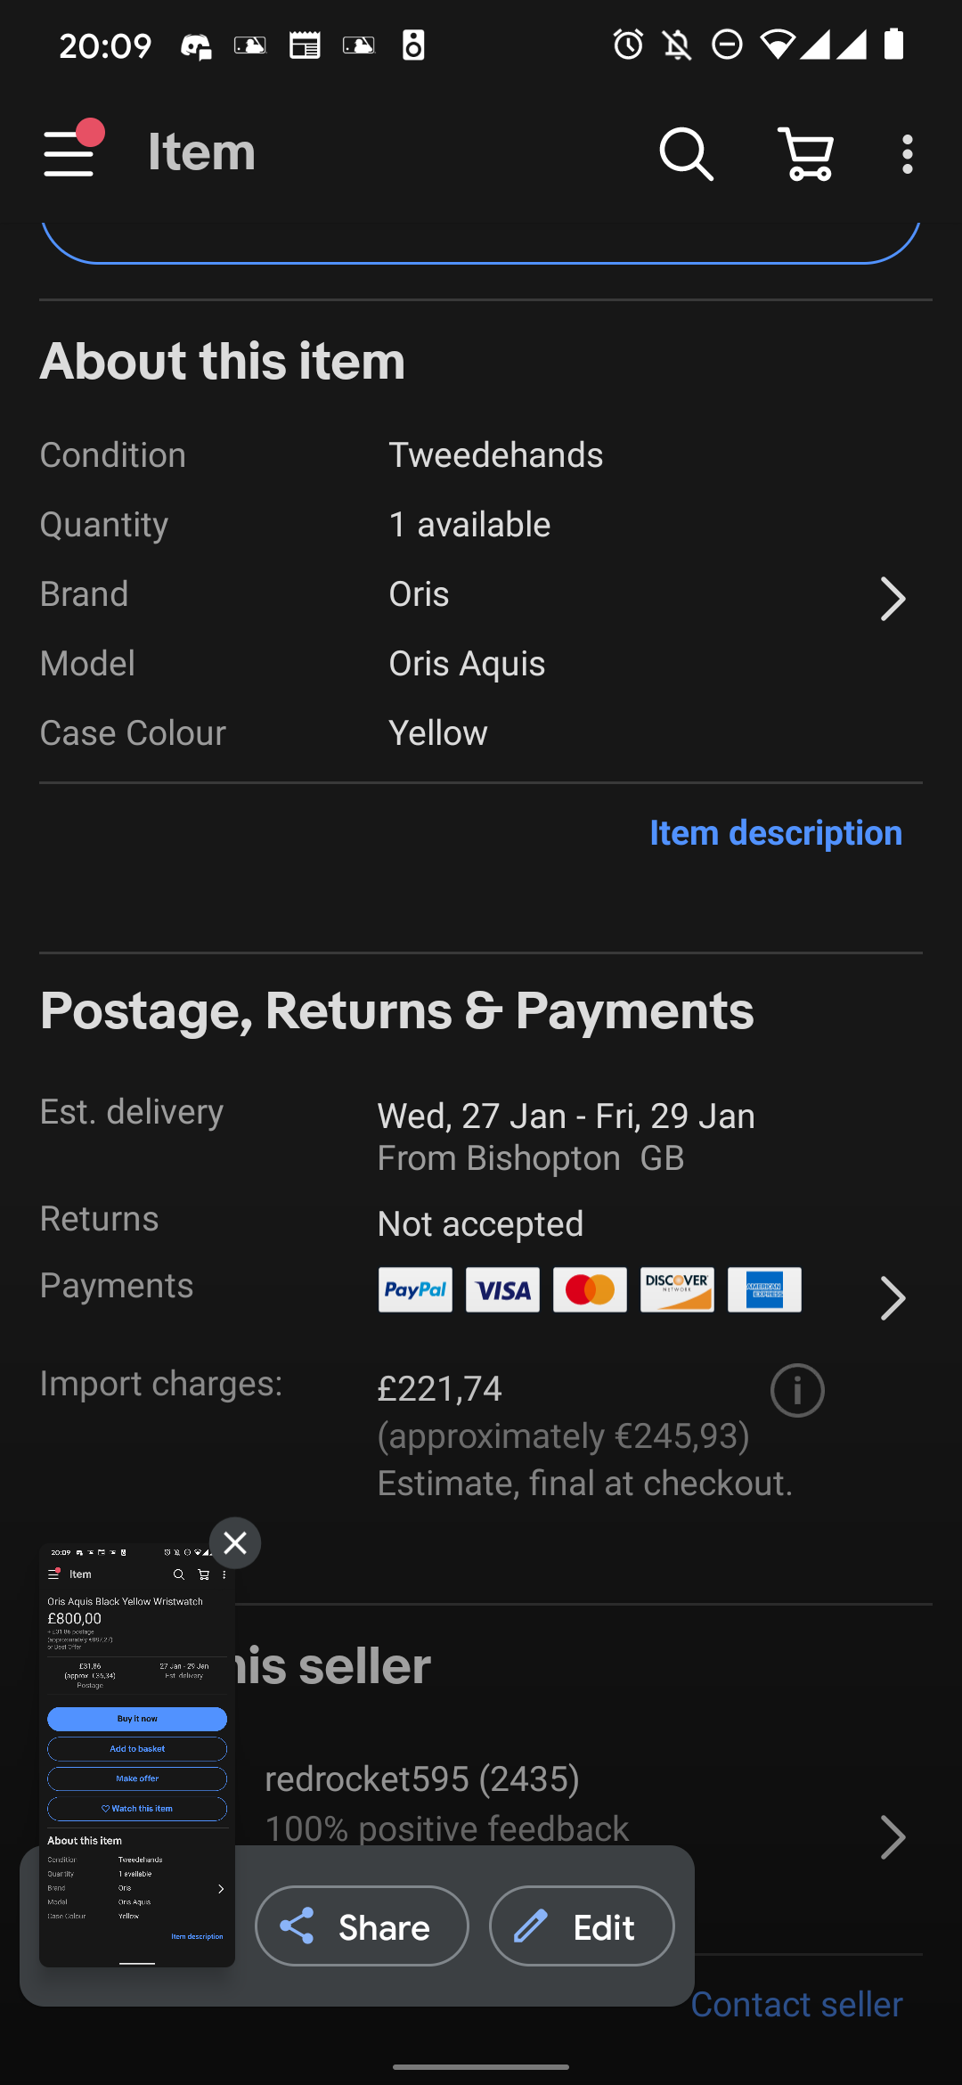
Task: Expand the seller redrocket595 chevron
Action: (892, 1837)
